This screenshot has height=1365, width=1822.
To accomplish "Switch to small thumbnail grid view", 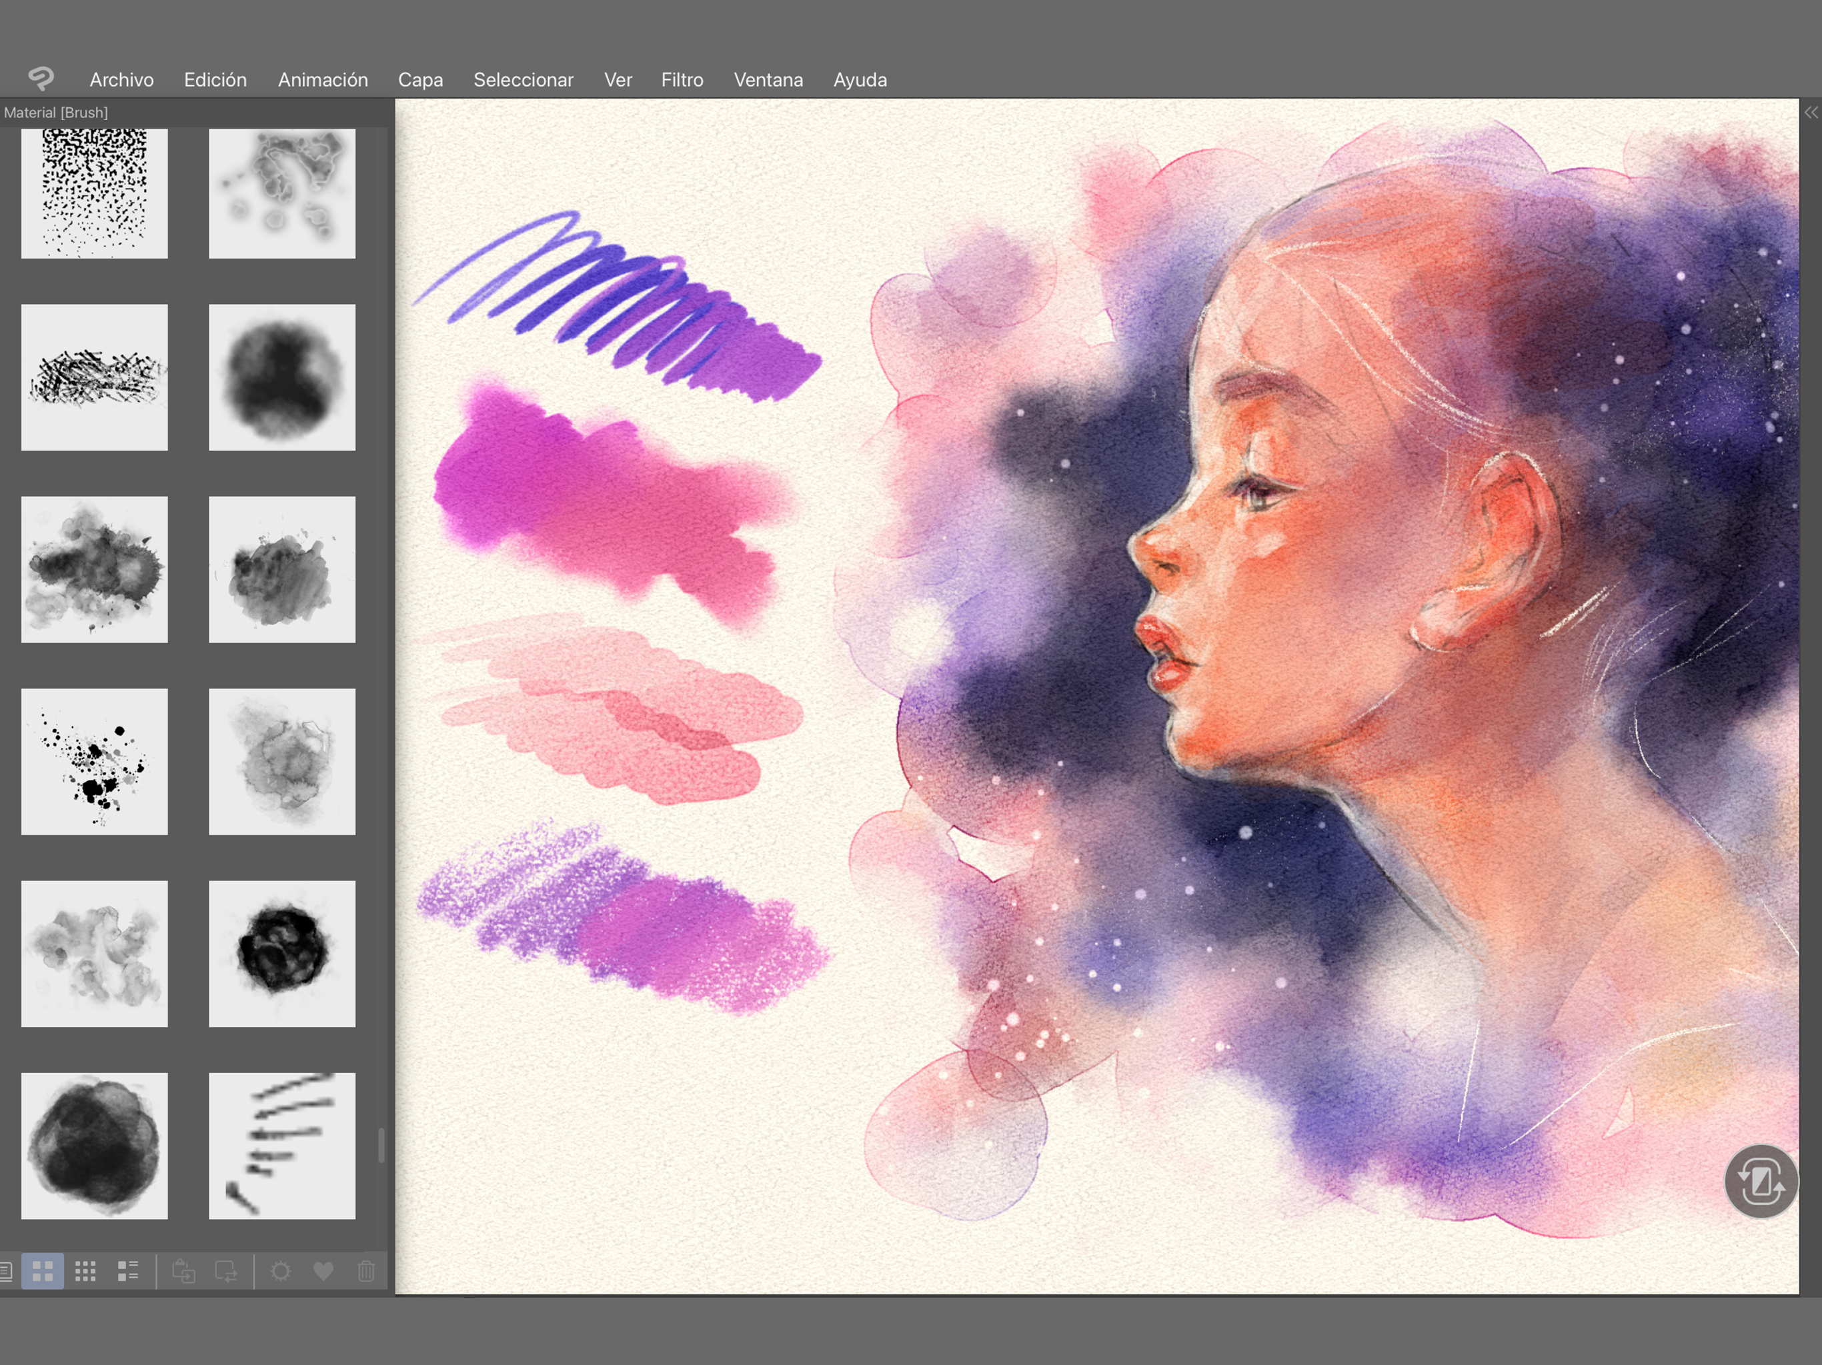I will click(85, 1271).
